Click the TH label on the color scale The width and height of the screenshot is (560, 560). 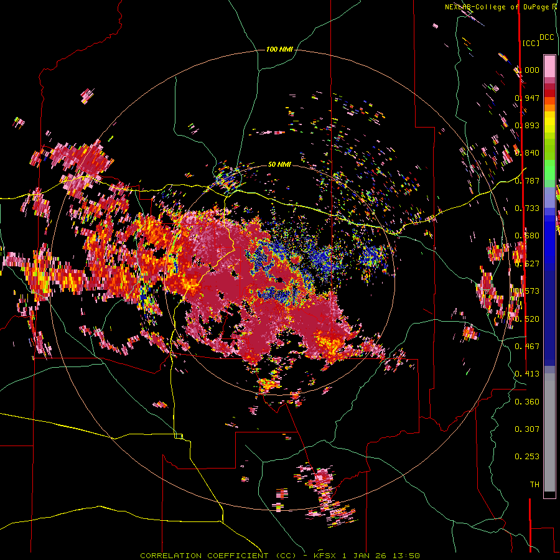click(x=534, y=485)
